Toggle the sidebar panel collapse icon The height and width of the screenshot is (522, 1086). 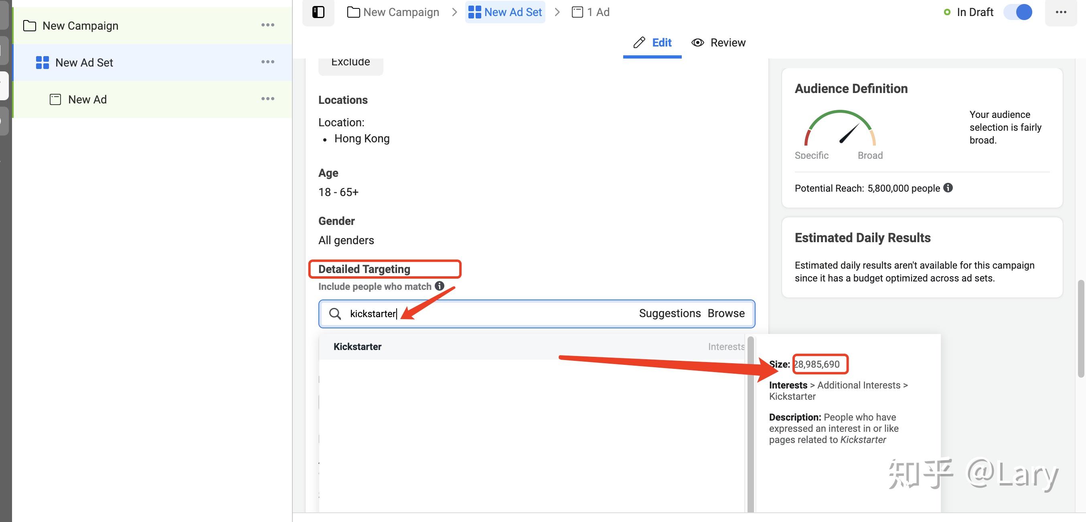pos(318,12)
